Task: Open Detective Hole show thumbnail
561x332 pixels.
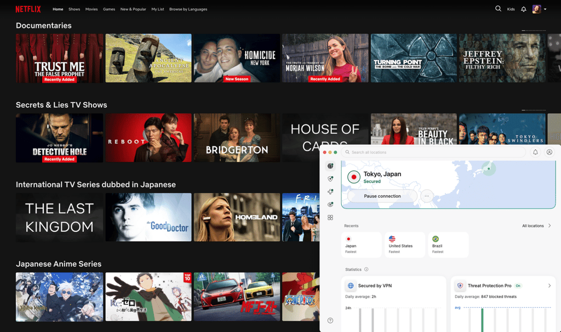Action: coord(59,138)
